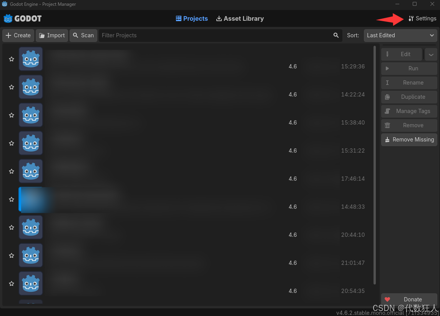Click the copy icon on Duplicate
Image resolution: width=440 pixels, height=316 pixels.
tap(387, 97)
